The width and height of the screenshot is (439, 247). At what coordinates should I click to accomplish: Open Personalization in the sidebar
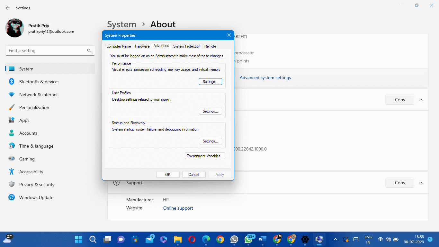pos(34,107)
